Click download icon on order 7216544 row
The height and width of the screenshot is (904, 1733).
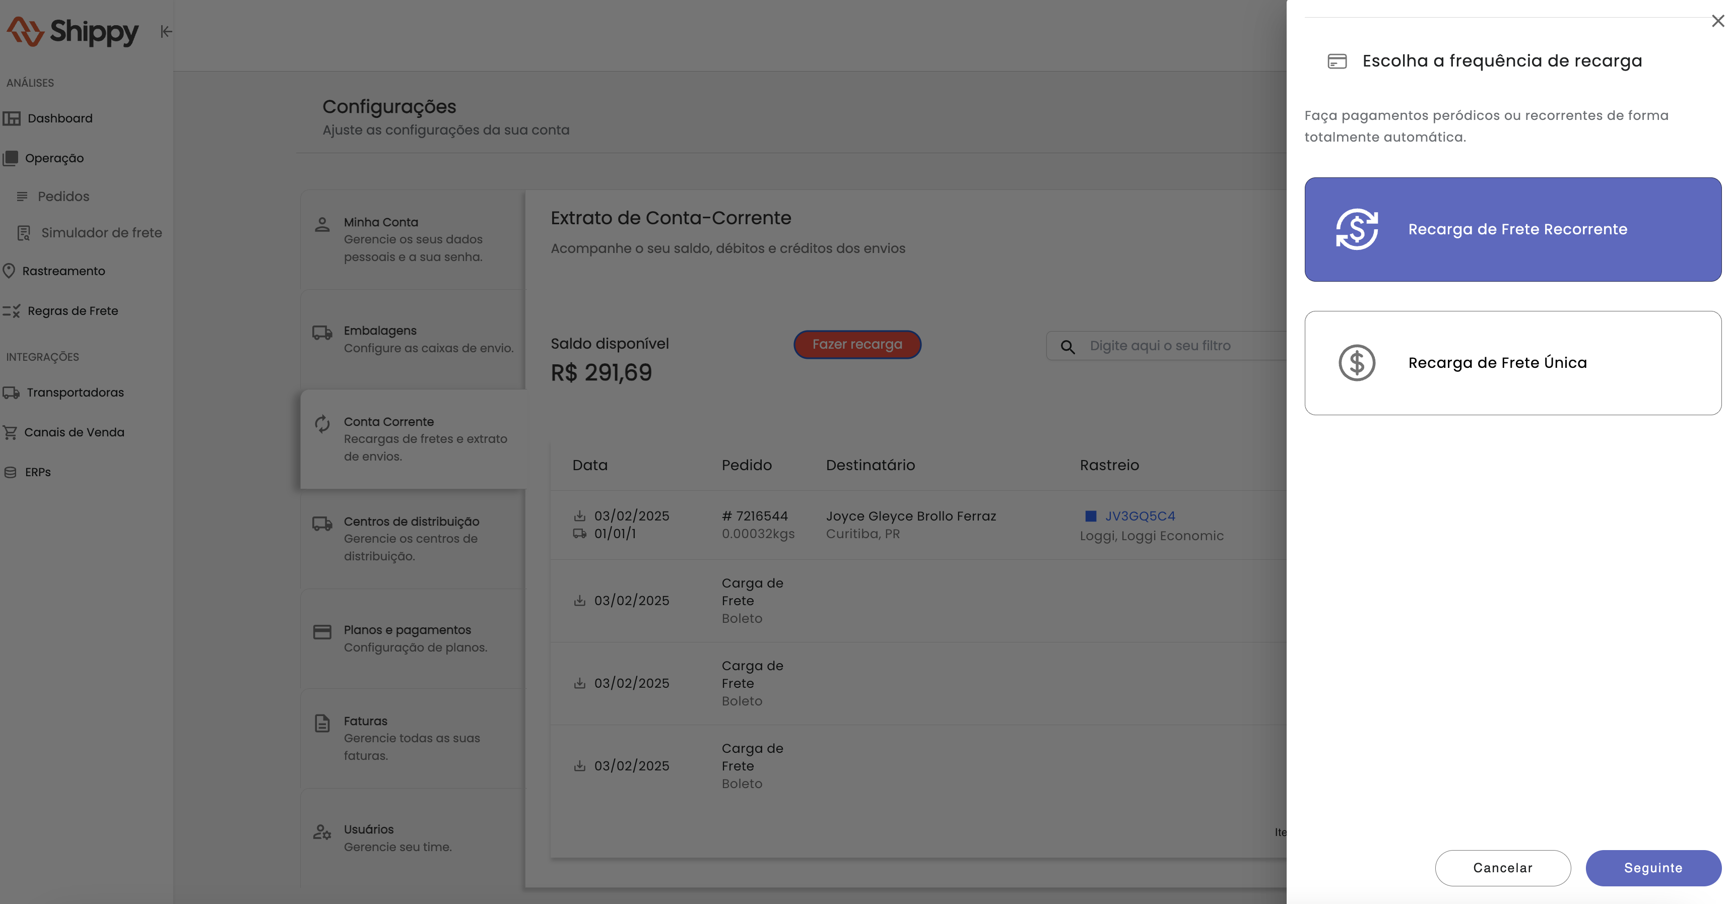pos(579,515)
